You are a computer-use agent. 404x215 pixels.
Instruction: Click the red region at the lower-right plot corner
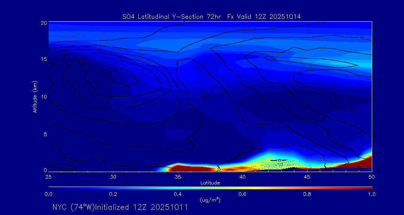point(367,163)
